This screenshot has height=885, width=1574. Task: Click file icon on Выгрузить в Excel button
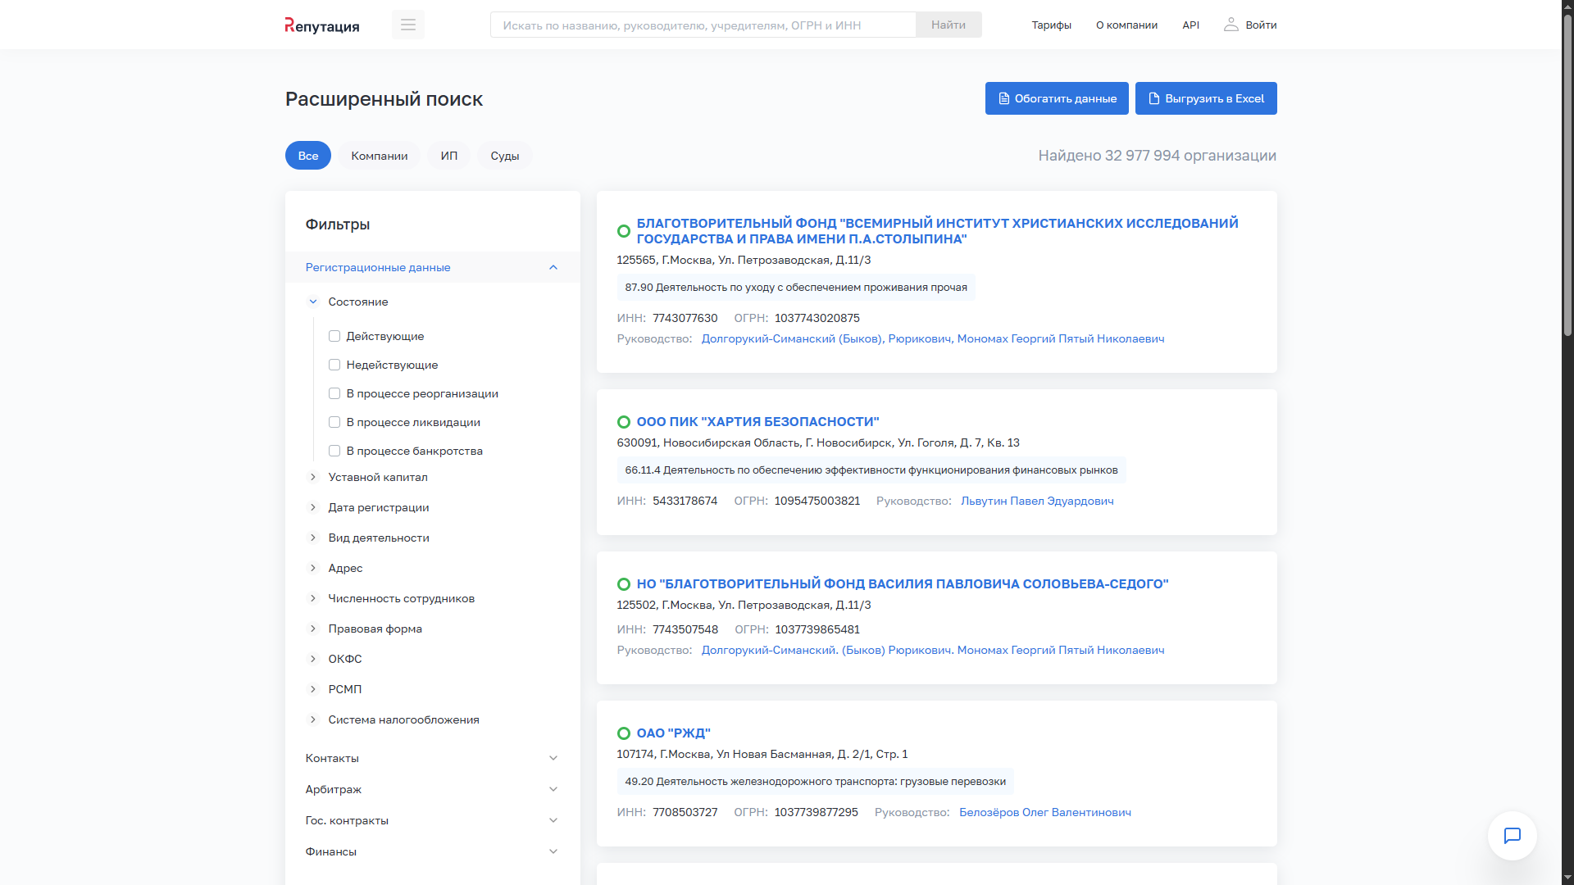tap(1153, 98)
